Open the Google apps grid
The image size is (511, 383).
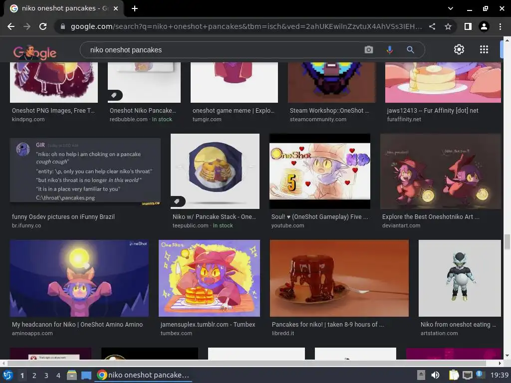[x=484, y=49]
